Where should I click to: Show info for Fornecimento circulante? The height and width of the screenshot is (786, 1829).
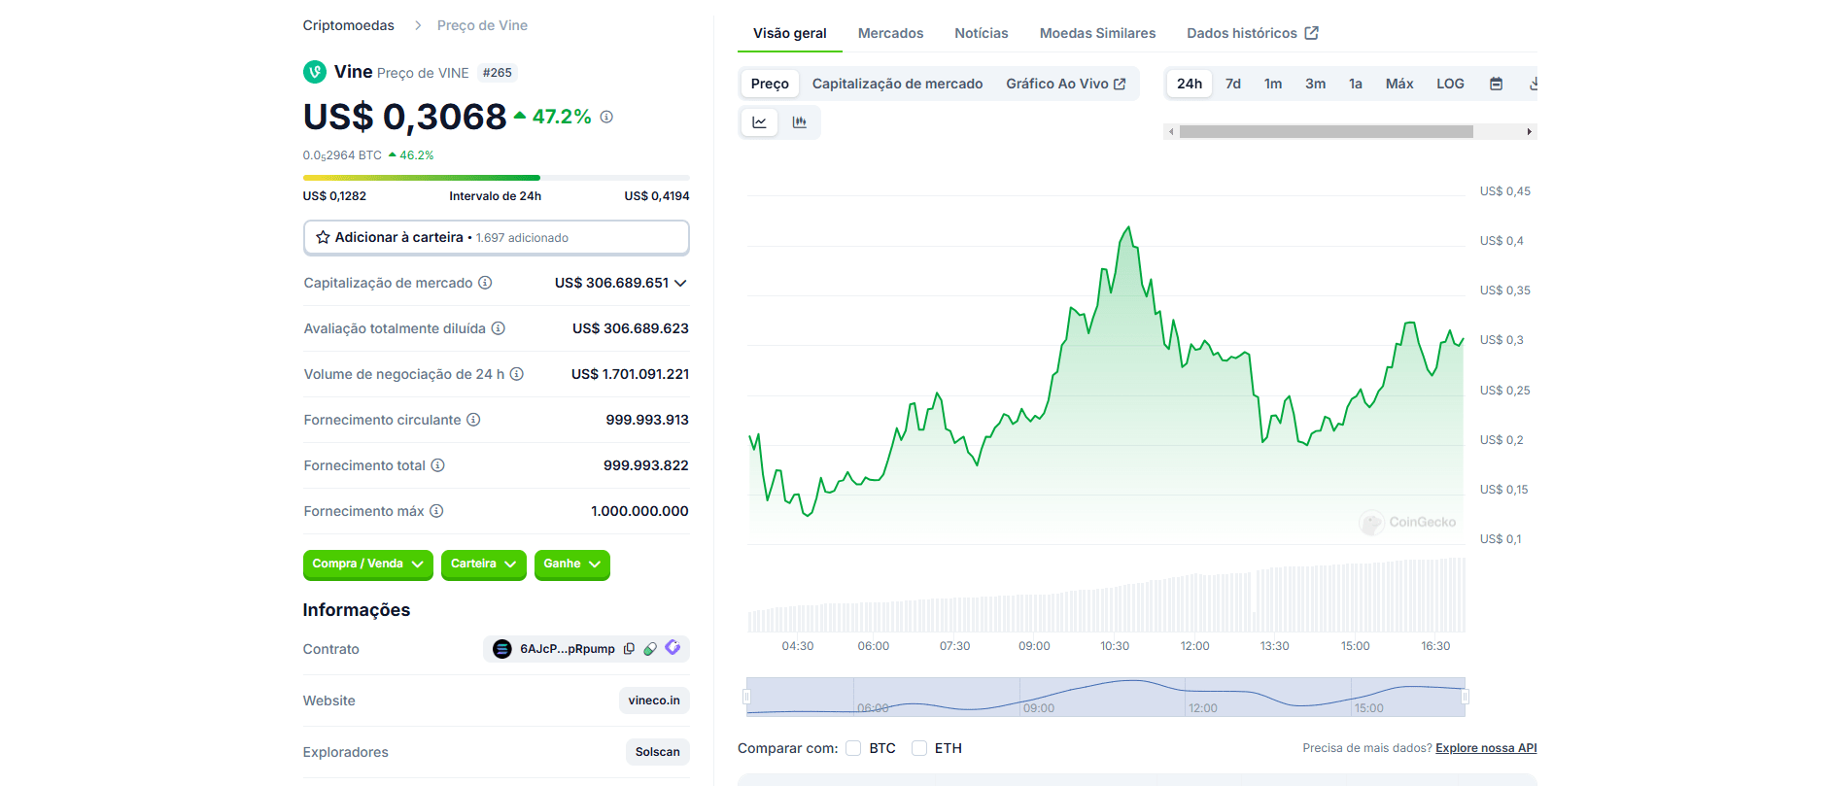click(x=473, y=420)
